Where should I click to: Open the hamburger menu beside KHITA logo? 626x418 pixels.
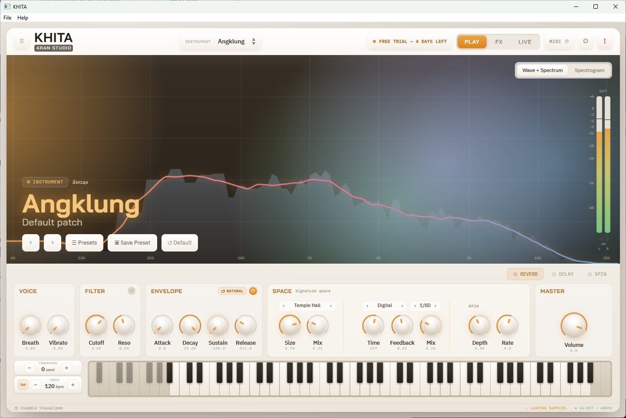[22, 41]
